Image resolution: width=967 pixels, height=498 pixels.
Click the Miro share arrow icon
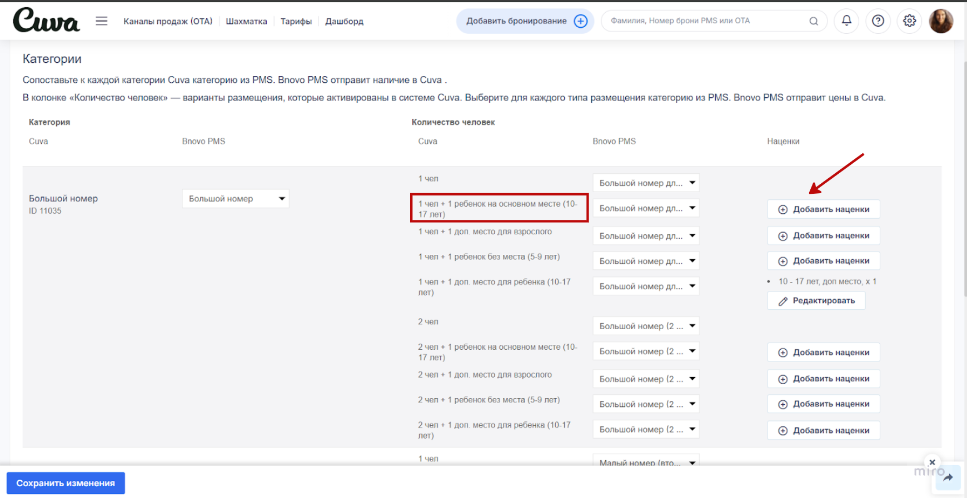(x=948, y=477)
